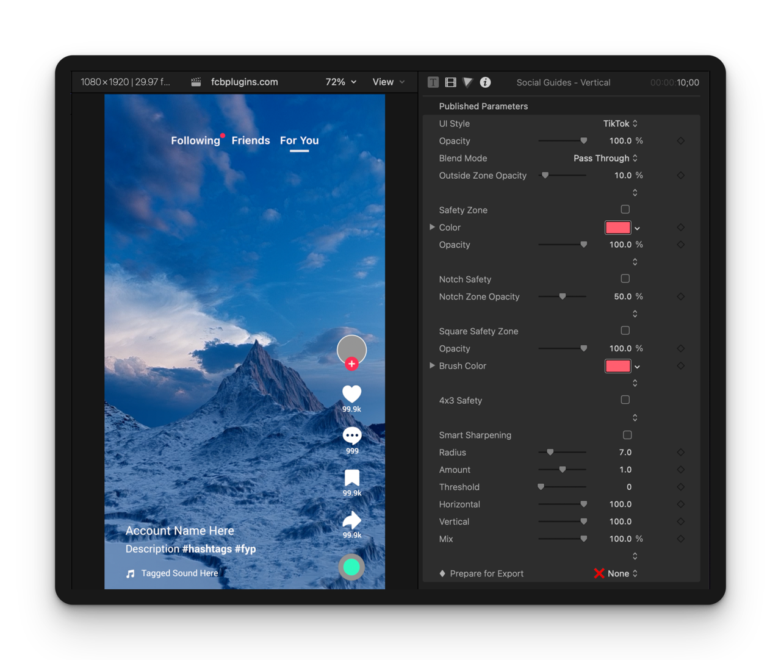The width and height of the screenshot is (781, 660).
Task: Enable the 4x3 Safety checkbox
Action: pos(625,400)
